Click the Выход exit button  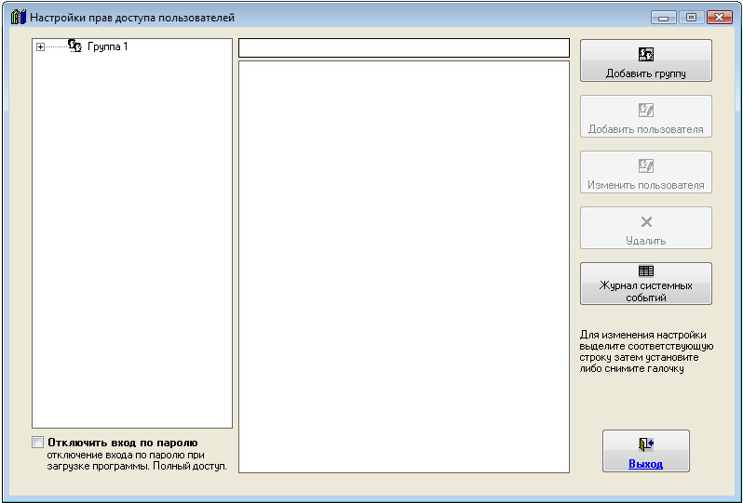[x=646, y=451]
